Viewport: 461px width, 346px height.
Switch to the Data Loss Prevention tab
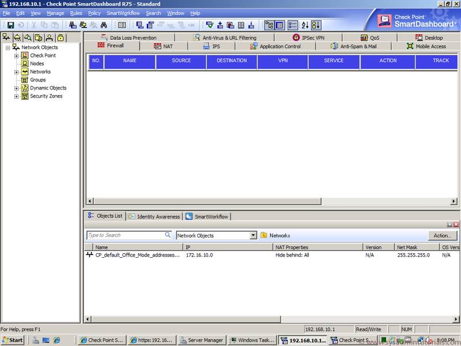click(x=129, y=37)
